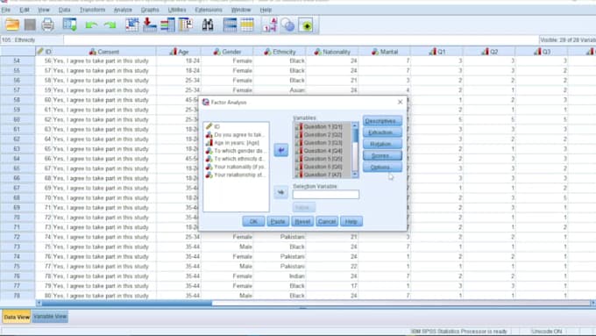Toggle the Value labels icon
The image size is (596, 336).
click(x=270, y=25)
